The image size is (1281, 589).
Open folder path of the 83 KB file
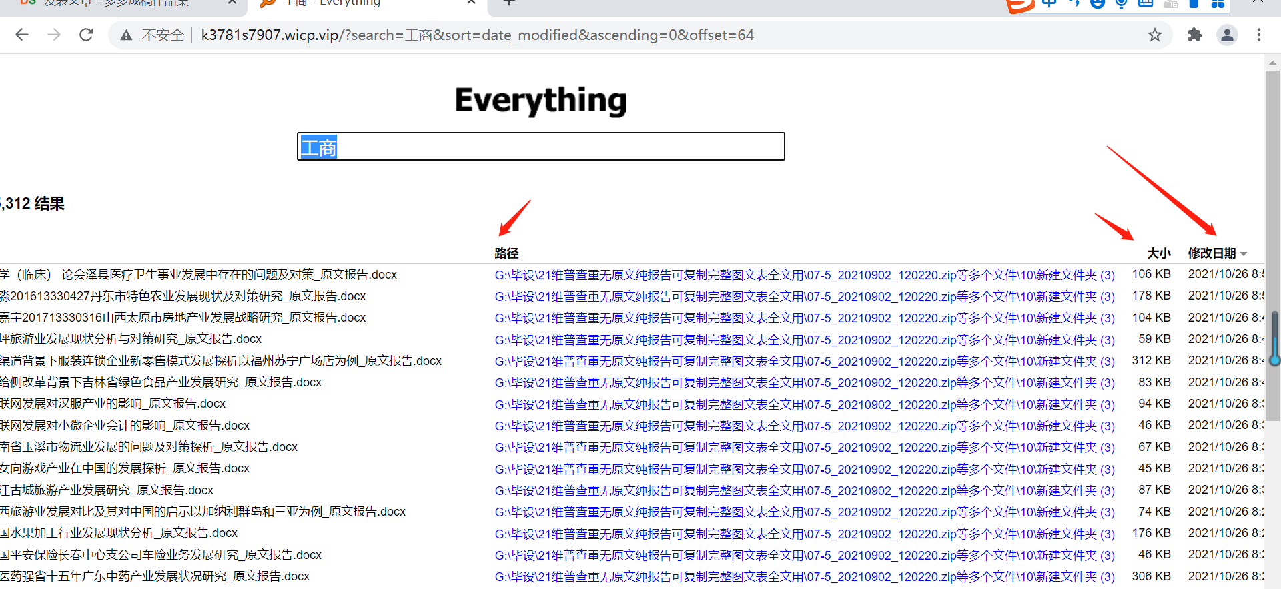tap(805, 382)
